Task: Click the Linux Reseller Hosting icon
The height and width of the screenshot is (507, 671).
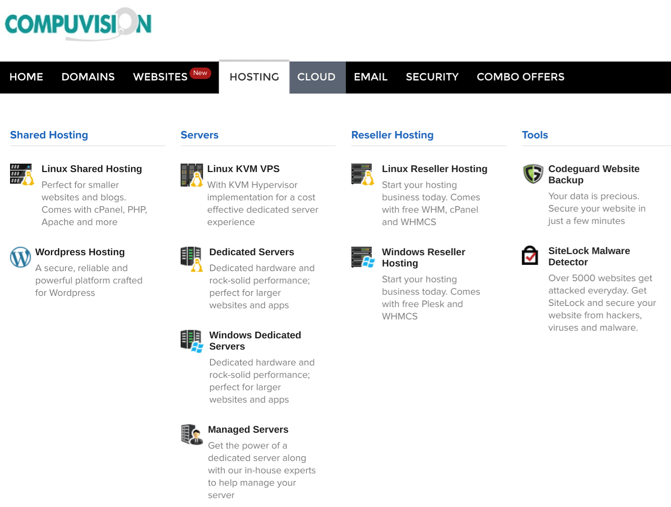Action: (362, 174)
